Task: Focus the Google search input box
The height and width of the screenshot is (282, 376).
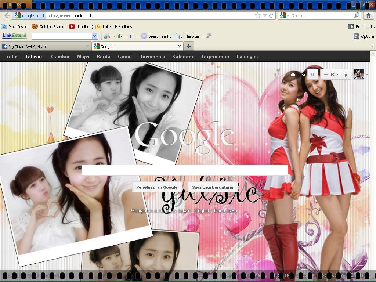Action: coord(185,170)
